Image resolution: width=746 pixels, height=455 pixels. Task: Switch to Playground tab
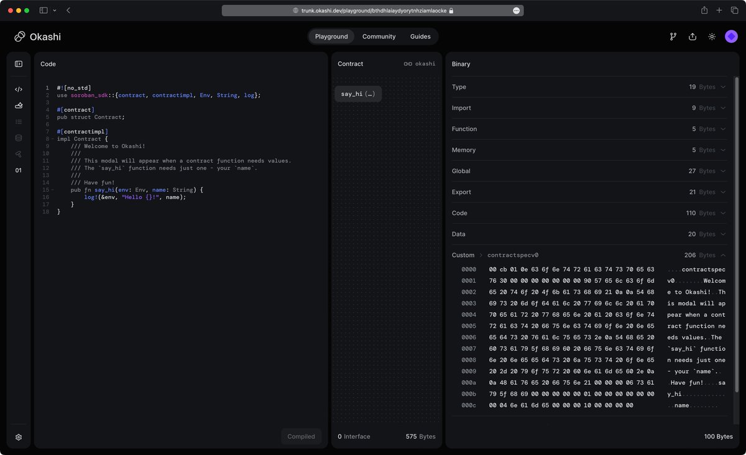click(331, 37)
